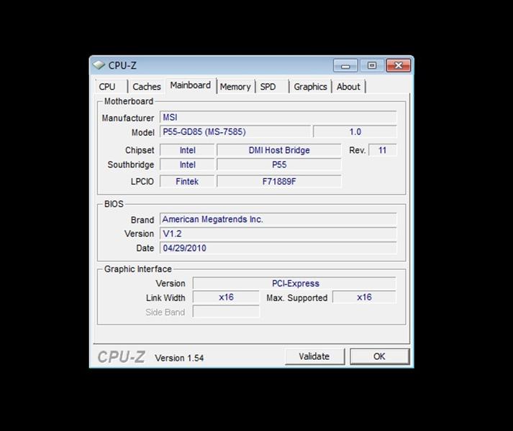Maximize the CPU-Z window
Screen dimensions: 513x431
click(371, 65)
